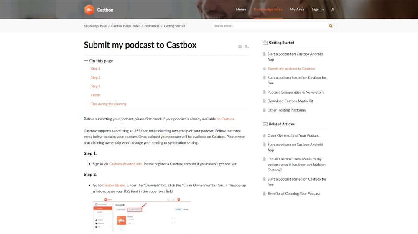Open Podcast Communities & Newsletters article
The image size is (418, 234).
(x=296, y=92)
